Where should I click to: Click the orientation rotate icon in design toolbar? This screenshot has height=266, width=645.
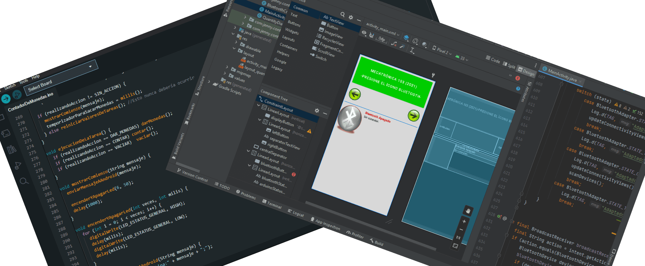coord(415,41)
